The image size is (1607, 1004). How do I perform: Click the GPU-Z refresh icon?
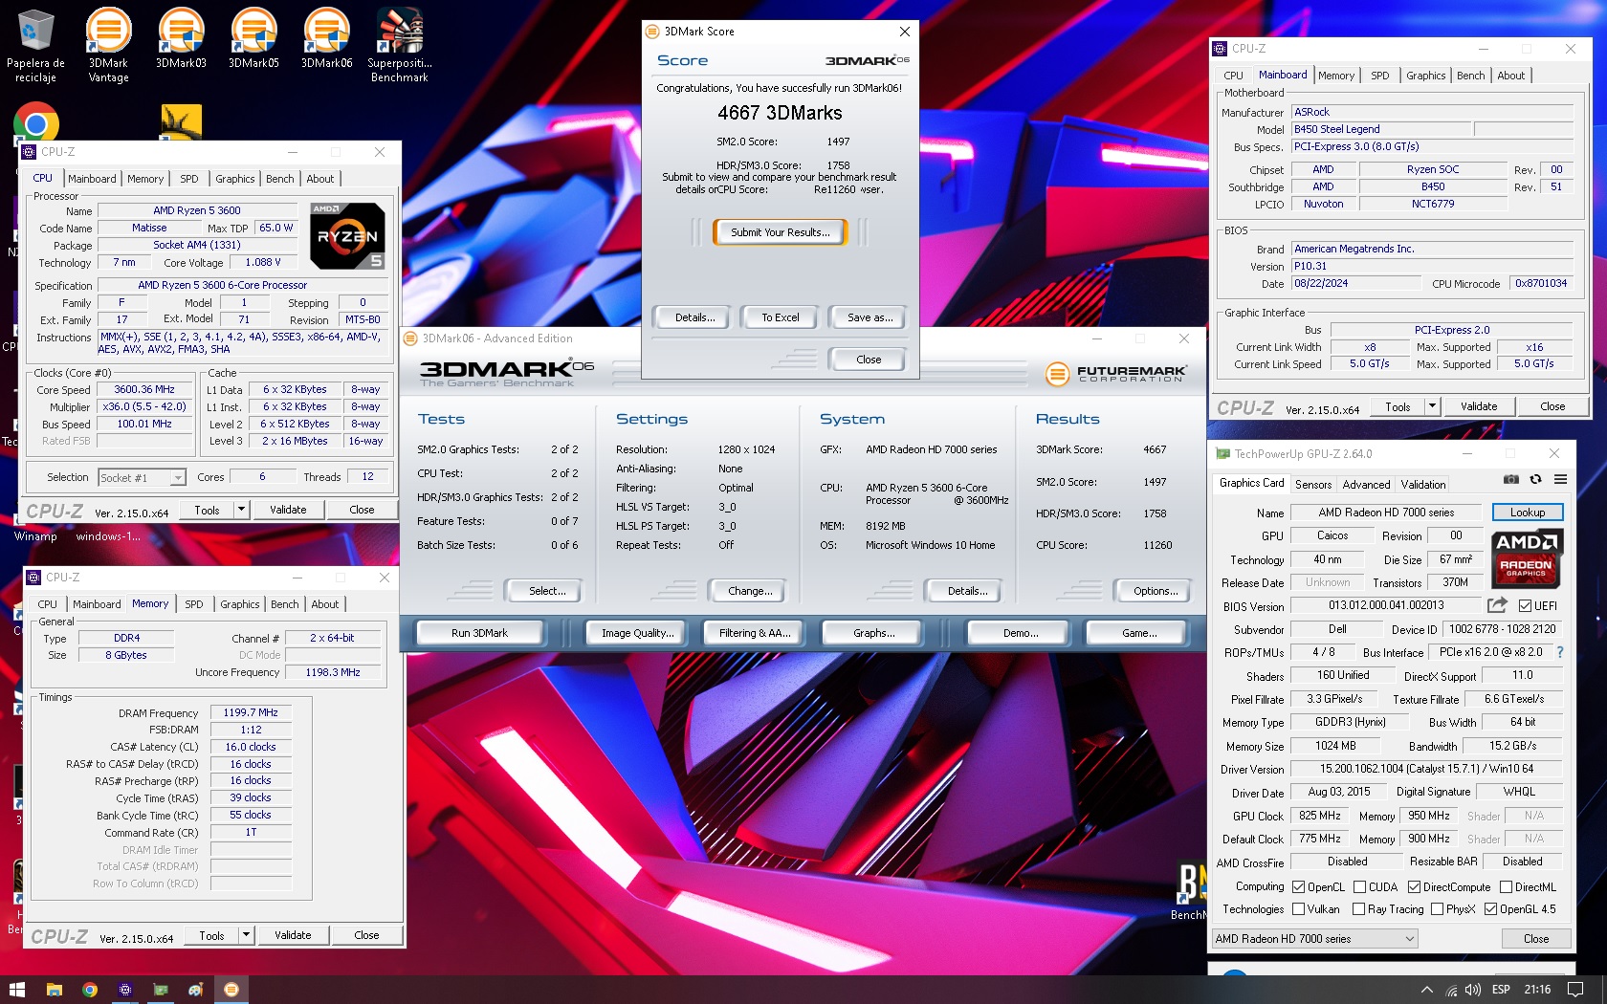coord(1536,480)
